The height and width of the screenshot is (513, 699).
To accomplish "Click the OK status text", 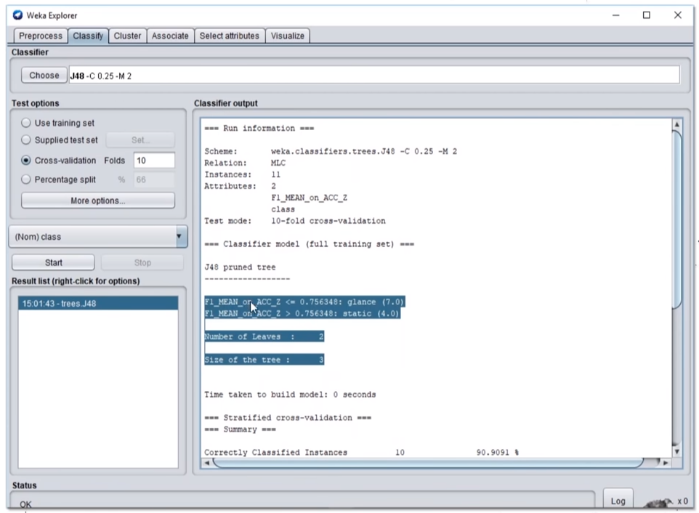I will [25, 504].
